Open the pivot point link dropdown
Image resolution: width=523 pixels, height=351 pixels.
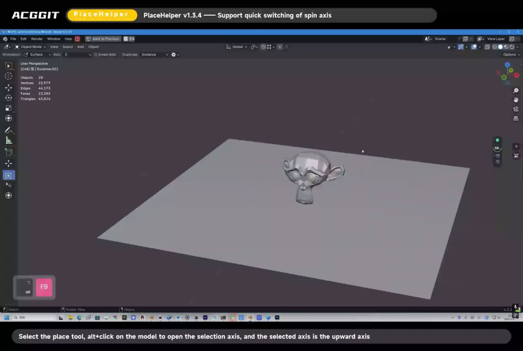point(254,47)
